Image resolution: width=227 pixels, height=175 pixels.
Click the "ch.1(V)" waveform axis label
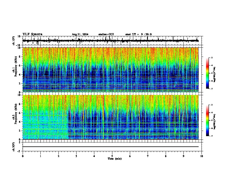pos(14,41)
